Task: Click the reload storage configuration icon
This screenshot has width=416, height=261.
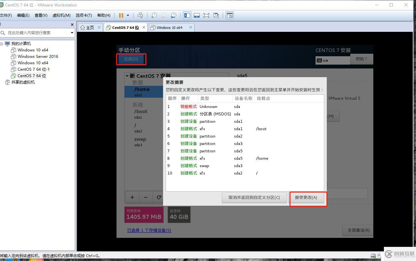Action: tap(159, 197)
